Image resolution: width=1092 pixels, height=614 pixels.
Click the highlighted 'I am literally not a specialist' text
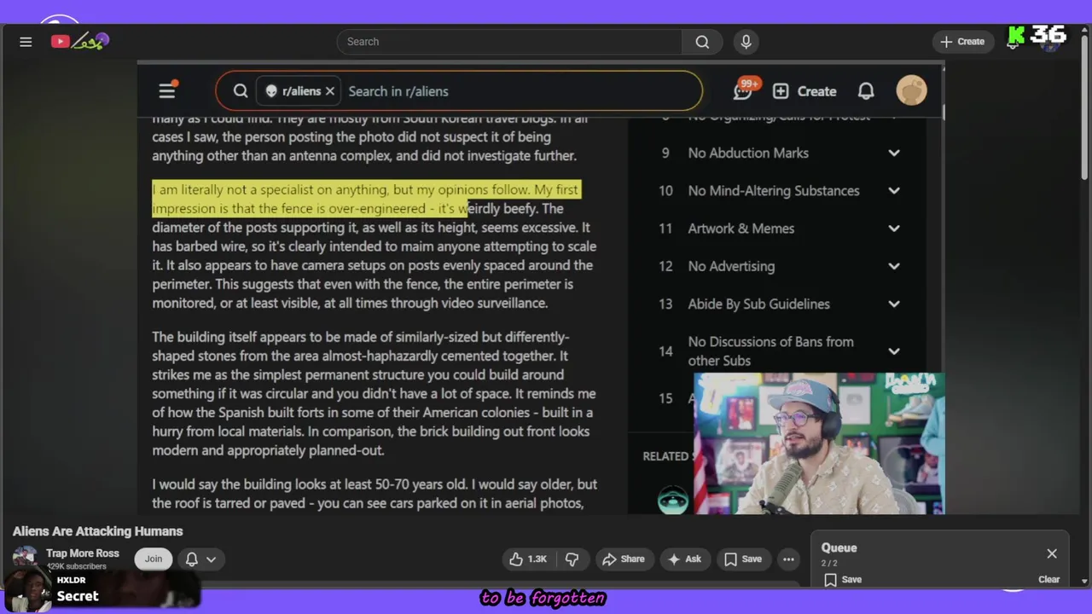366,199
